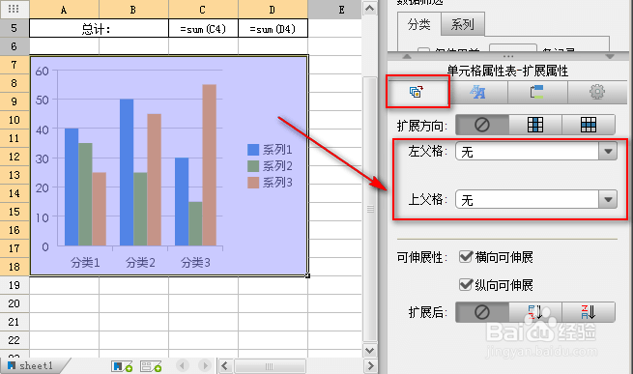Set expand direction to horizontal
This screenshot has height=374, width=633.
point(589,125)
